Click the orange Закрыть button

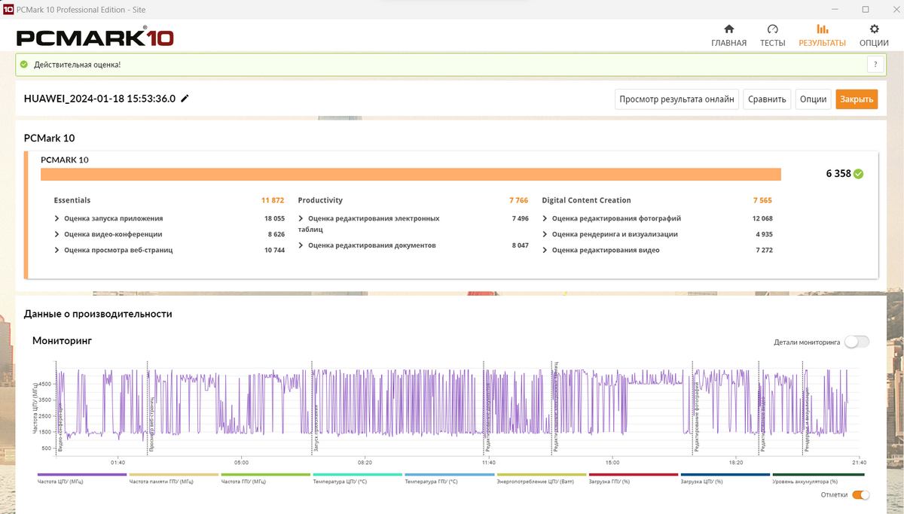point(857,99)
